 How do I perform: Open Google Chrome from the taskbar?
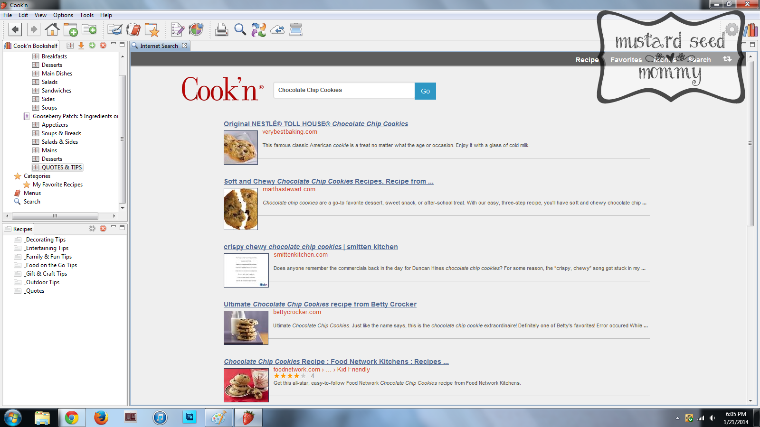pos(72,418)
